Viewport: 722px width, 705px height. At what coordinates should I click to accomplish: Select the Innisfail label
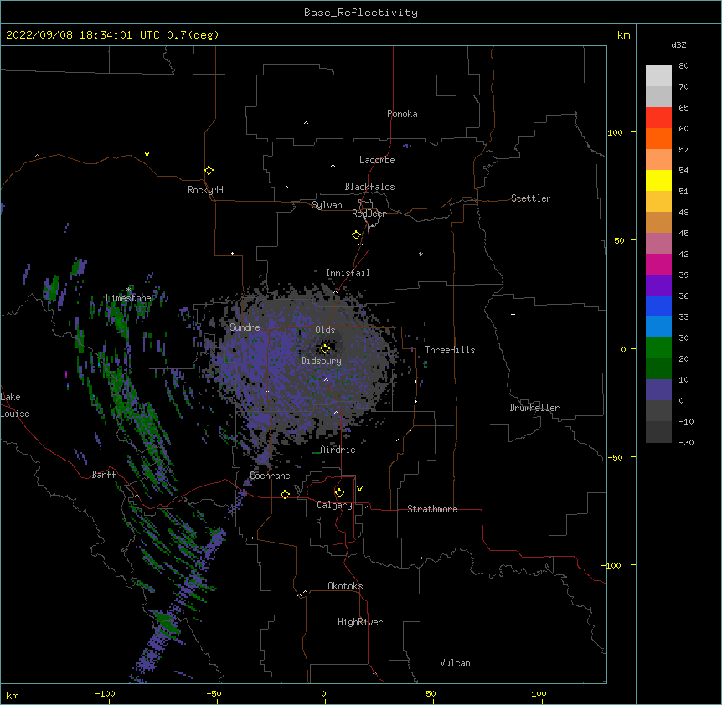(348, 273)
